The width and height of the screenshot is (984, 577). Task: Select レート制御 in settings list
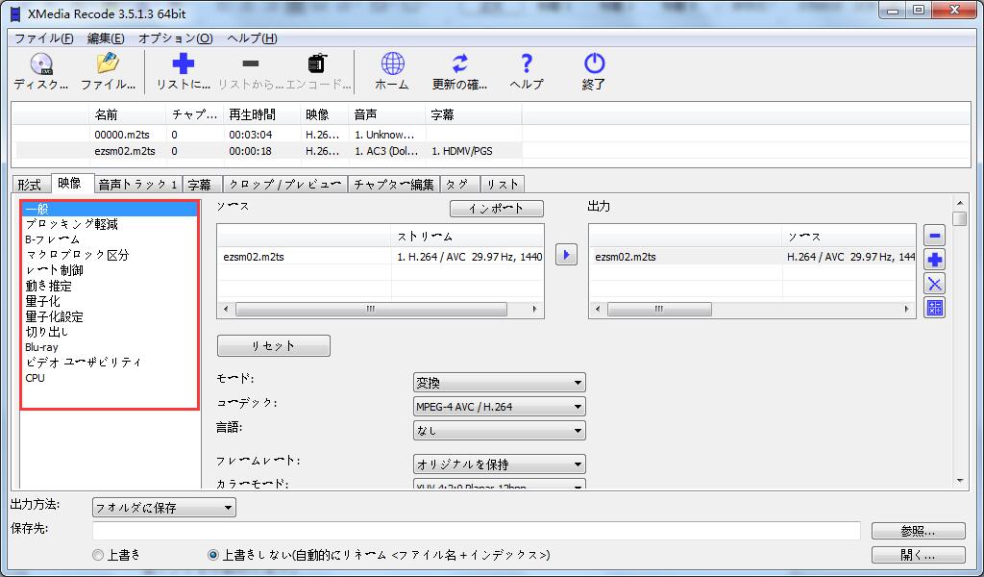click(110, 270)
